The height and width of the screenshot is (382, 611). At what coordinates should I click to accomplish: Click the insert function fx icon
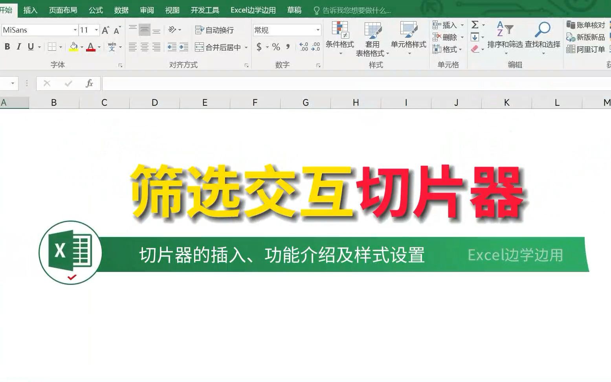90,83
